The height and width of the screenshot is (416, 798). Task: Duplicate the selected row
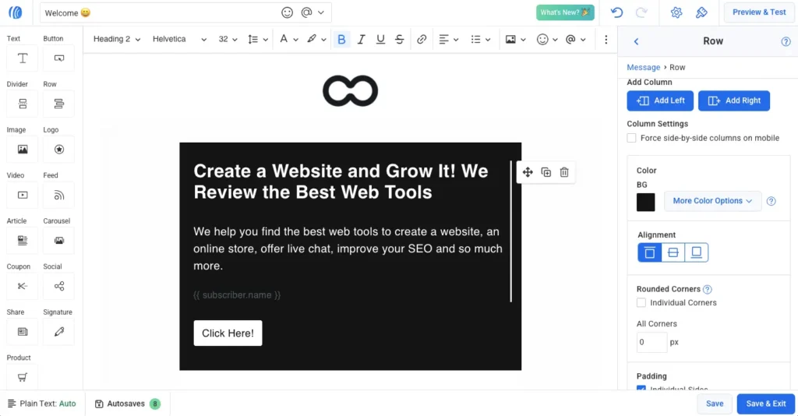click(546, 172)
